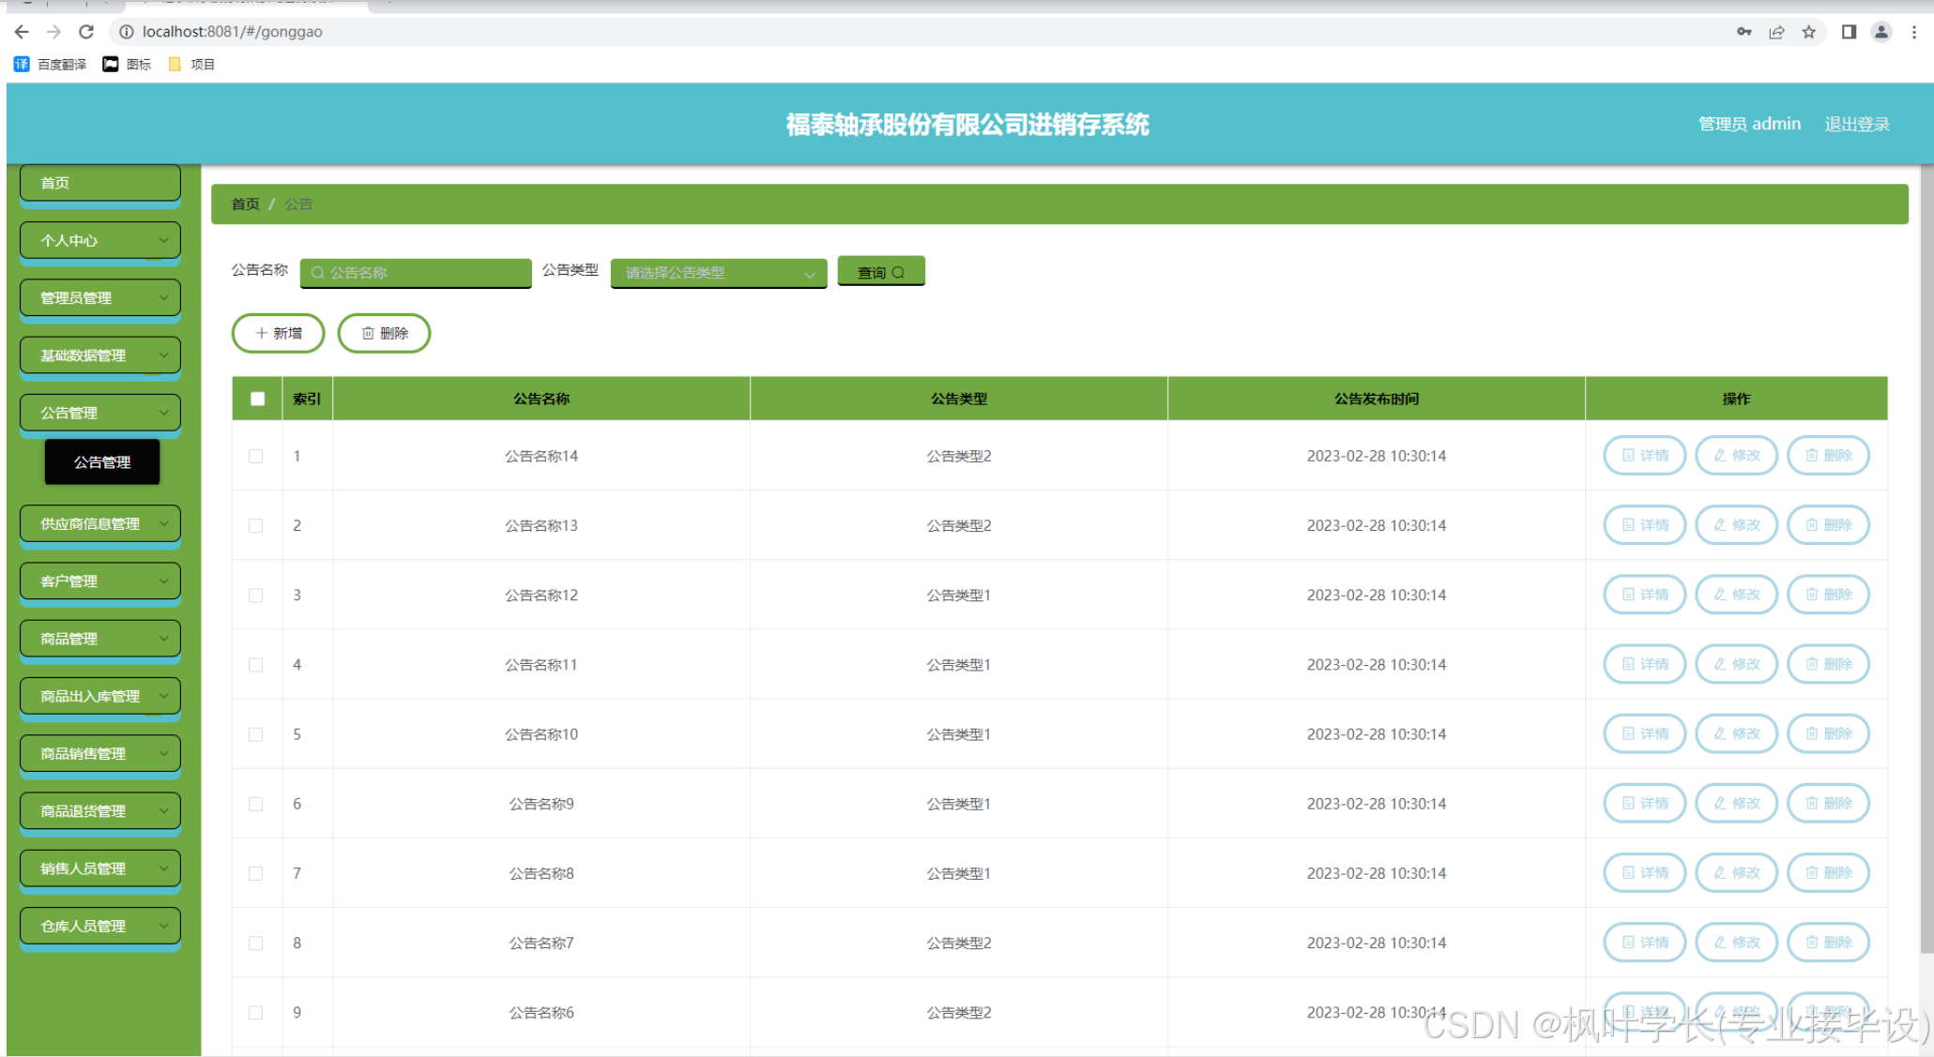This screenshot has height=1057, width=1934.
Task: Click 修改 for 公告名称7
Action: (x=1737, y=943)
